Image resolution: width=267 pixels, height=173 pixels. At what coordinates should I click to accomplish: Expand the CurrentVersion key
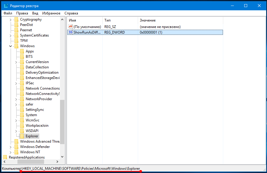click(16, 62)
